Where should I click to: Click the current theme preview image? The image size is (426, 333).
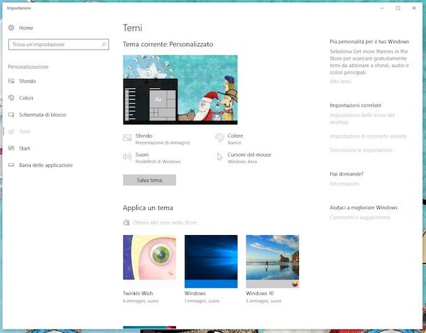[180, 90]
